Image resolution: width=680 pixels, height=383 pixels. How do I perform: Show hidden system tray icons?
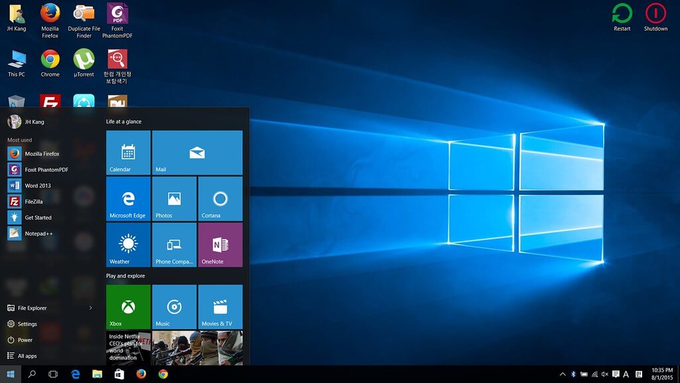tap(562, 374)
